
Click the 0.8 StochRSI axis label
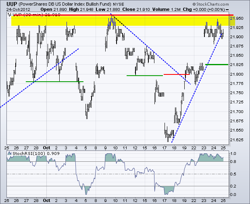(233, 162)
